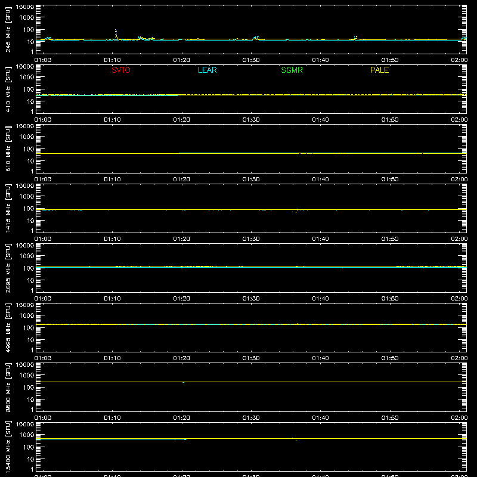477x477 pixels.
Task: Click the 10000 tick label on 245 MHz axis
Action: [25, 7]
